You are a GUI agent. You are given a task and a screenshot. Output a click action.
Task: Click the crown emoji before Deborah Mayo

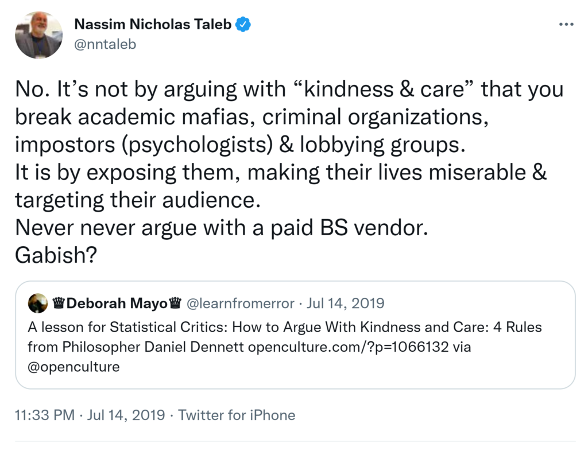(x=58, y=303)
